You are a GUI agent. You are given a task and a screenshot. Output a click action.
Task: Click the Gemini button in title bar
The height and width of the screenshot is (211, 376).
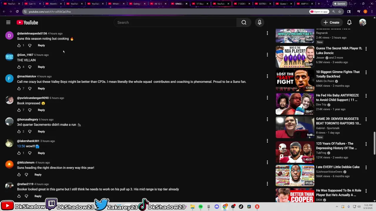[339, 4]
